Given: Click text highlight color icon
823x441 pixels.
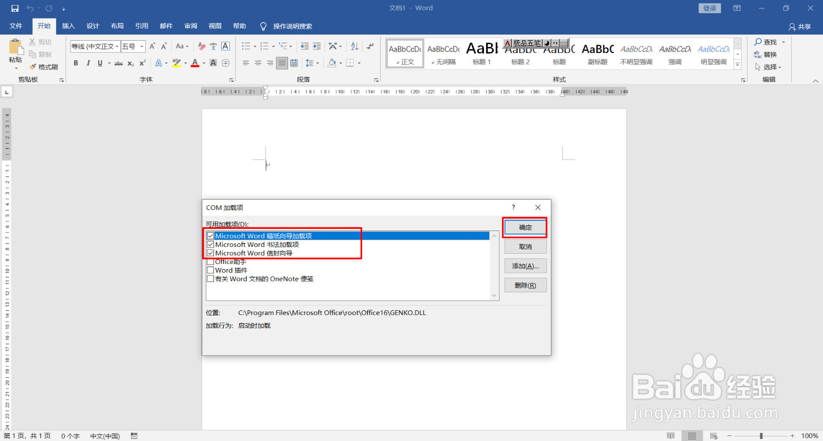Looking at the screenshot, I should (x=177, y=63).
